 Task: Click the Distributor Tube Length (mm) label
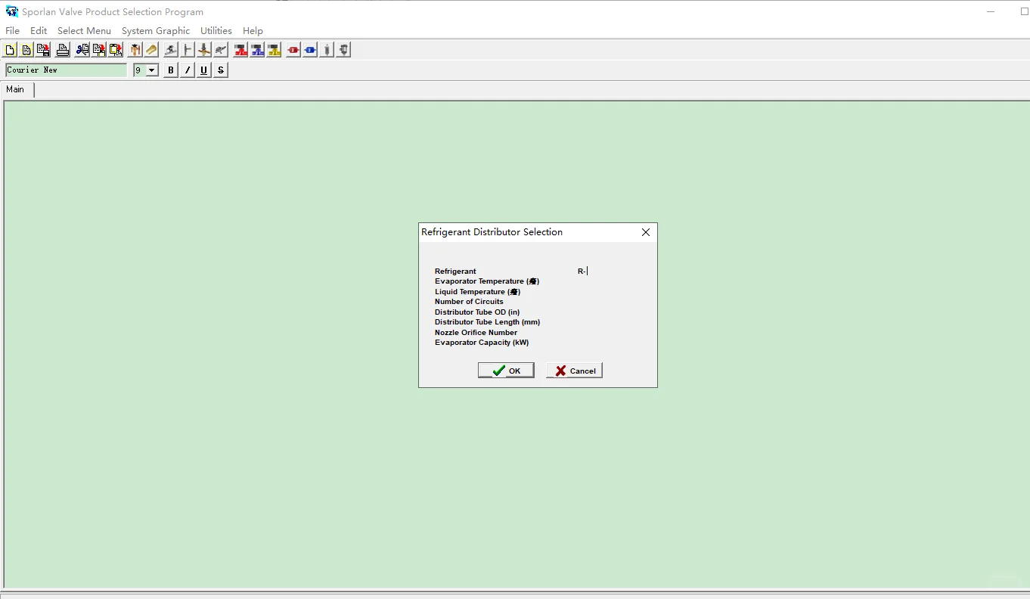click(x=488, y=322)
